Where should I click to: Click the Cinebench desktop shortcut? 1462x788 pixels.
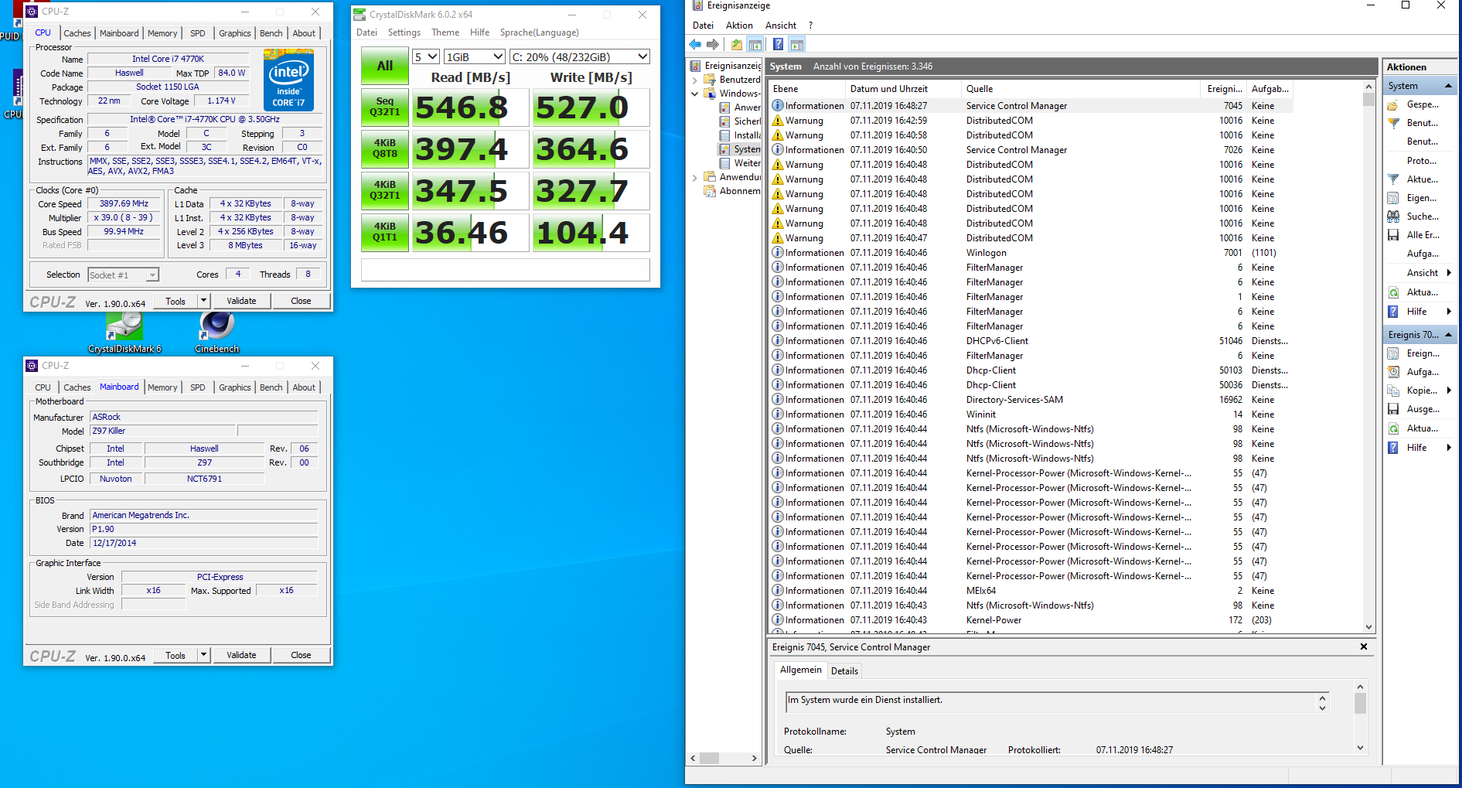[217, 333]
